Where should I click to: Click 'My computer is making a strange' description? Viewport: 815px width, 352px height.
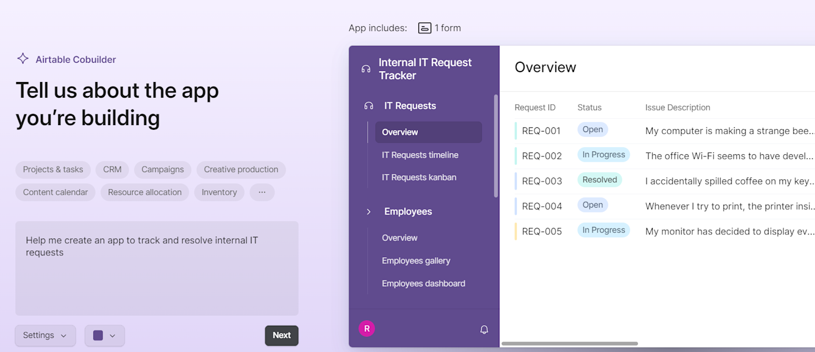[730, 131]
